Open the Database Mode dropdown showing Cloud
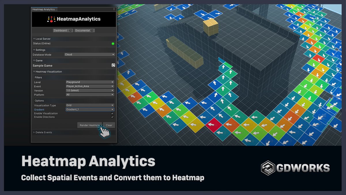The height and width of the screenshot is (195, 346). [x=90, y=55]
